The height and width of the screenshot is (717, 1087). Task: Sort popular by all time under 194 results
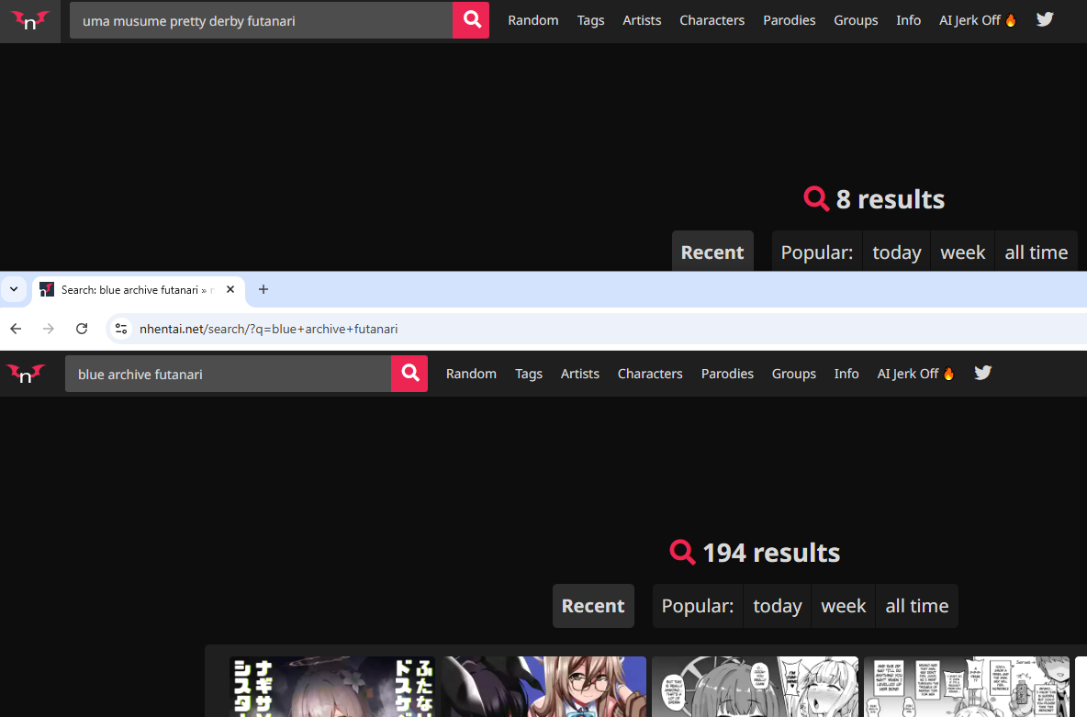917,606
